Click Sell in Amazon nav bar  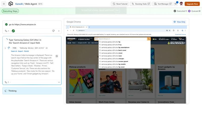point(89,43)
